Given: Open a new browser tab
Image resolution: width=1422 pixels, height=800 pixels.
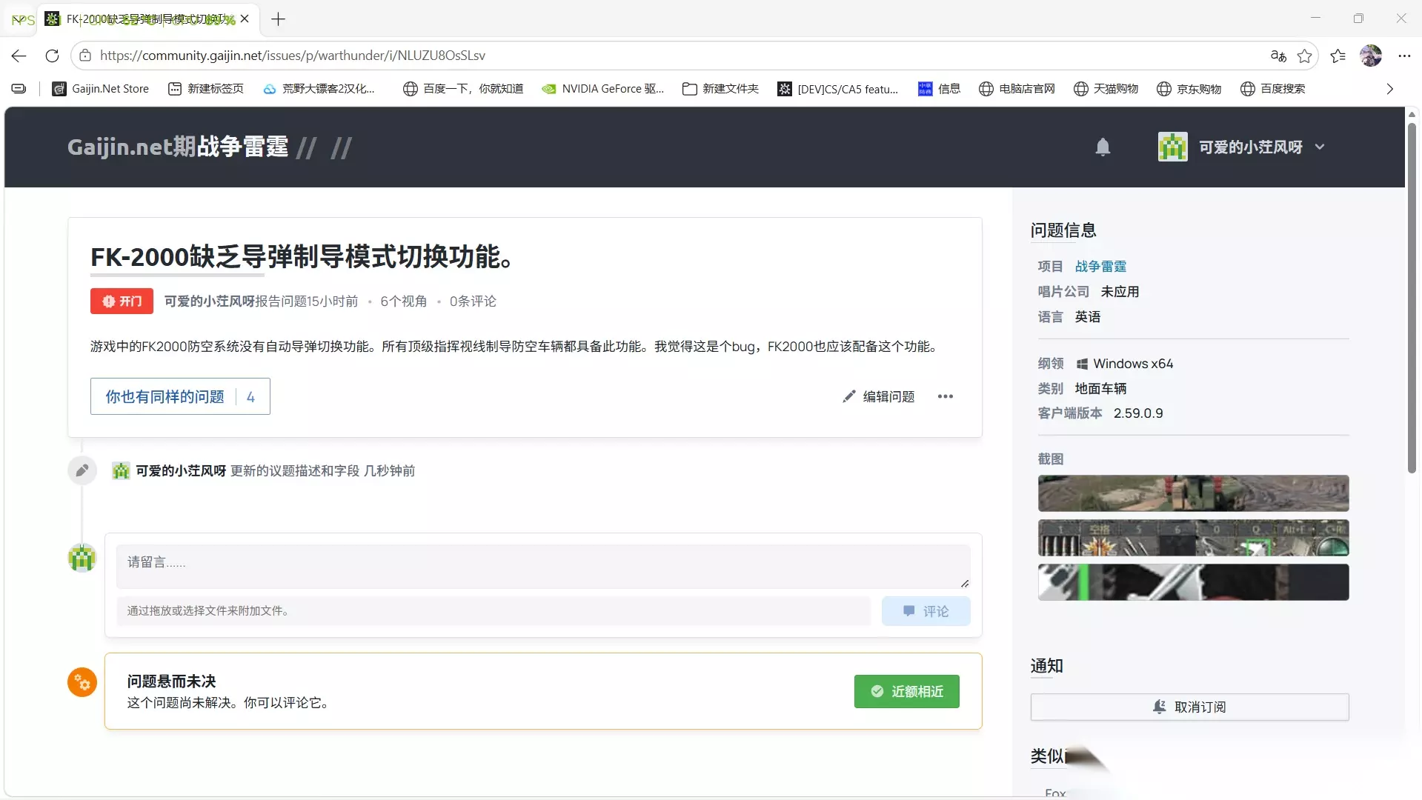Looking at the screenshot, I should [278, 19].
